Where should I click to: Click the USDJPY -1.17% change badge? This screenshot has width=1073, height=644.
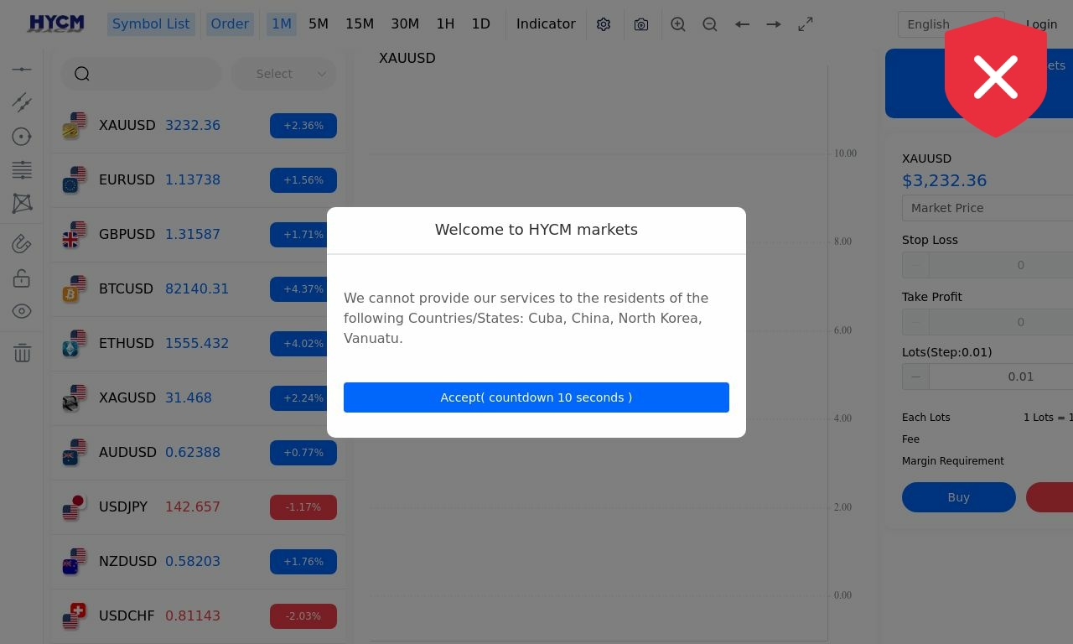(303, 507)
